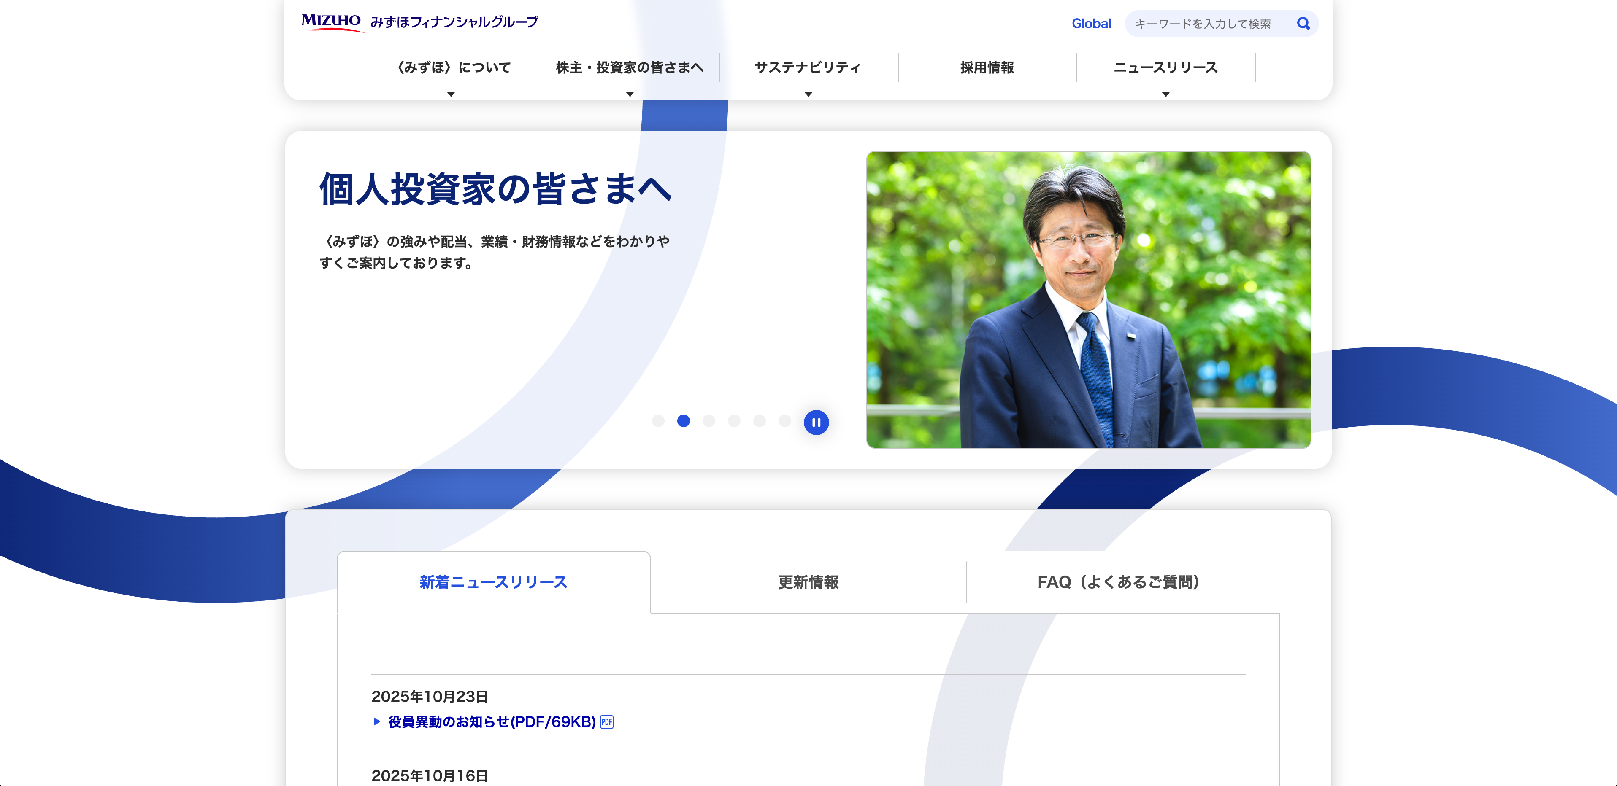The height and width of the screenshot is (786, 1617).
Task: Open the 役員異動のお知らせ PDF link
Action: point(492,721)
